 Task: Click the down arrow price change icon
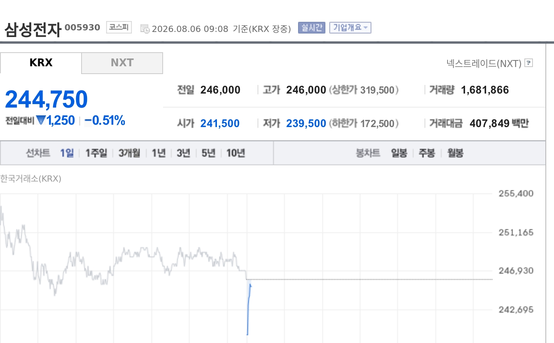pyautogui.click(x=41, y=120)
